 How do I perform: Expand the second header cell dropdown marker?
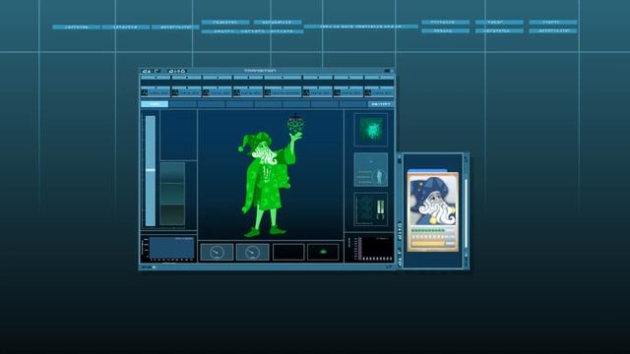tap(186, 78)
